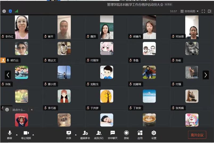This screenshot has width=214, height=143.
Task: Go to the next page of participants
Action: pos(205,75)
